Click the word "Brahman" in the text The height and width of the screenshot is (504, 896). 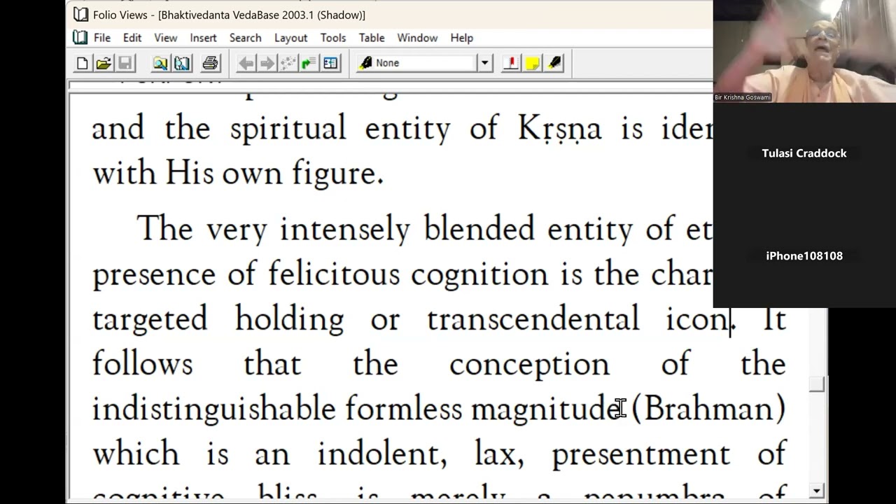click(x=709, y=409)
